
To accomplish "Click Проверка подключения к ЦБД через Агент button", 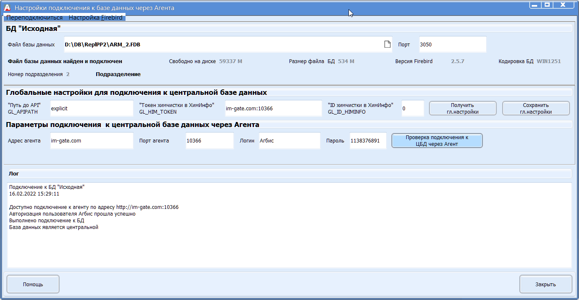I will 437,140.
